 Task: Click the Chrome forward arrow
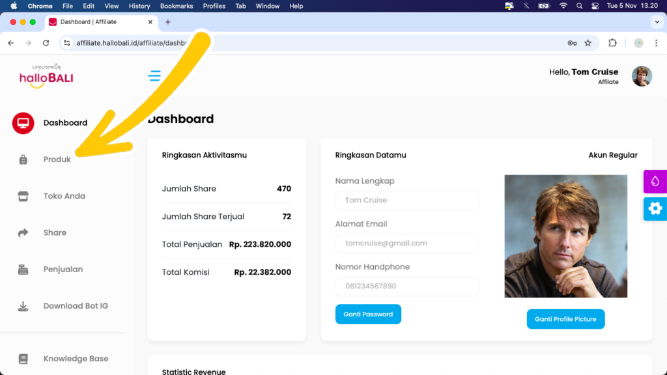(x=28, y=43)
